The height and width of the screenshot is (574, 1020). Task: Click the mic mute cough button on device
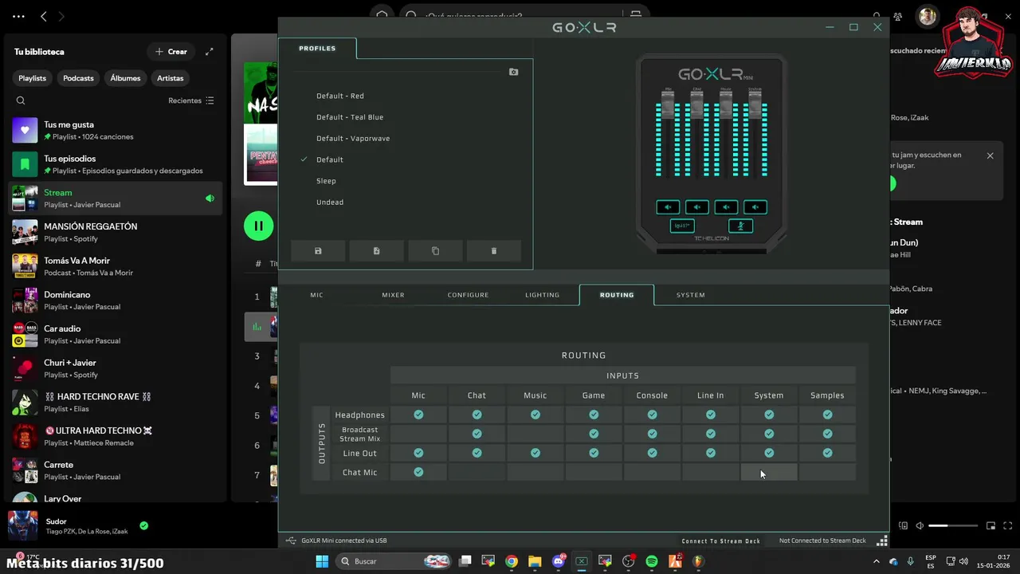740,226
